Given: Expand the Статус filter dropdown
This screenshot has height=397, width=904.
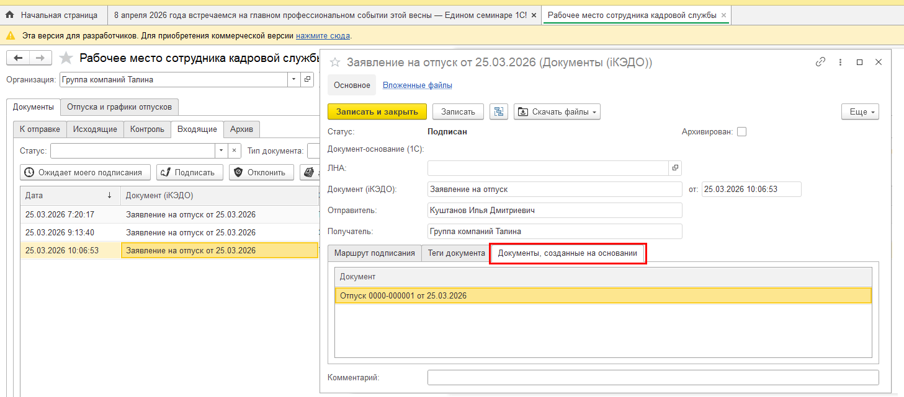Looking at the screenshot, I should pyautogui.click(x=222, y=151).
